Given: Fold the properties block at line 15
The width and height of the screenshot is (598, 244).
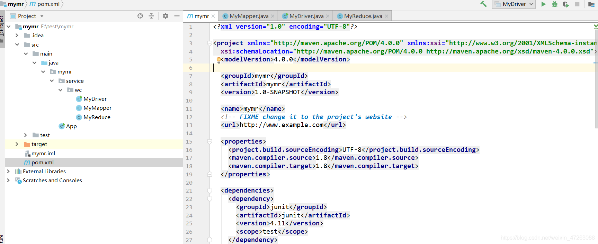Looking at the screenshot, I should point(209,141).
